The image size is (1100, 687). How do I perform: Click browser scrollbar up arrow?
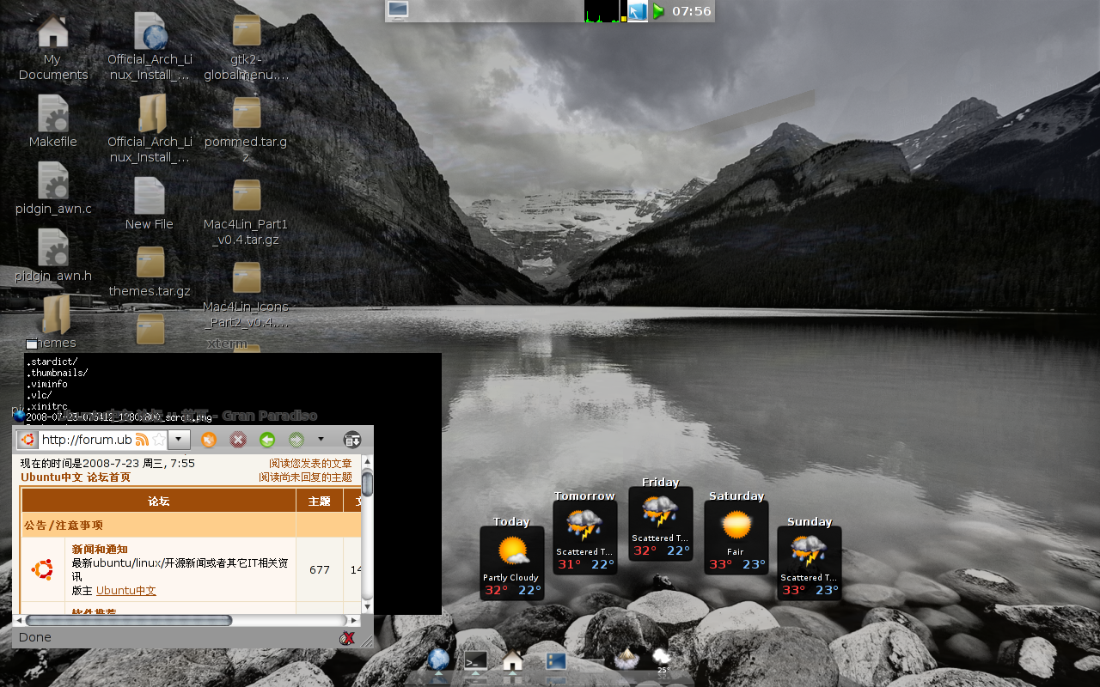[368, 461]
